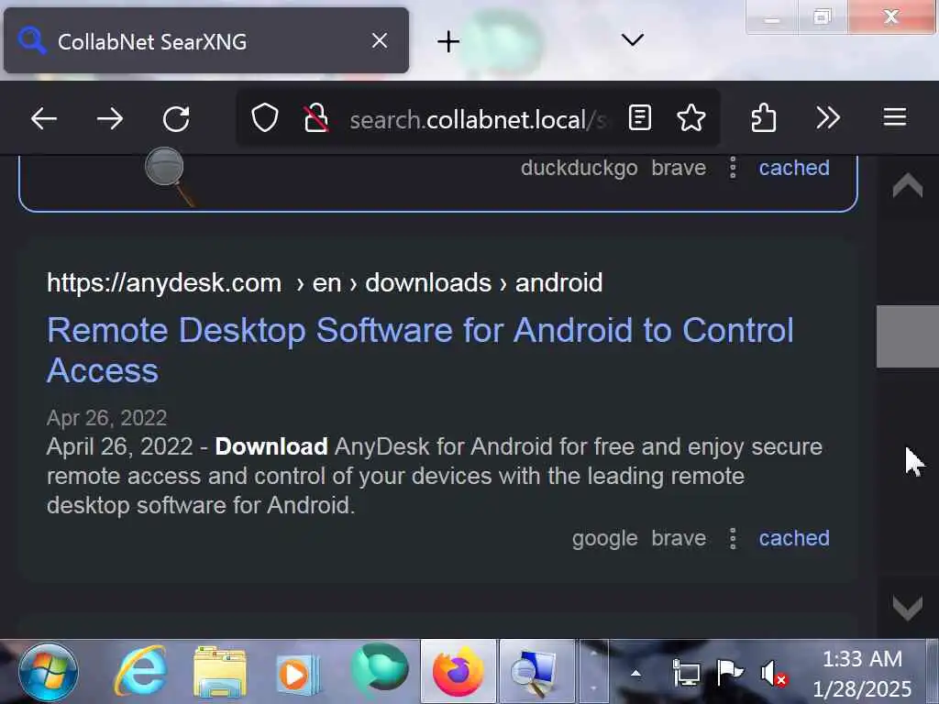Switch to Firefox in the taskbar
The width and height of the screenshot is (939, 704).
458,671
